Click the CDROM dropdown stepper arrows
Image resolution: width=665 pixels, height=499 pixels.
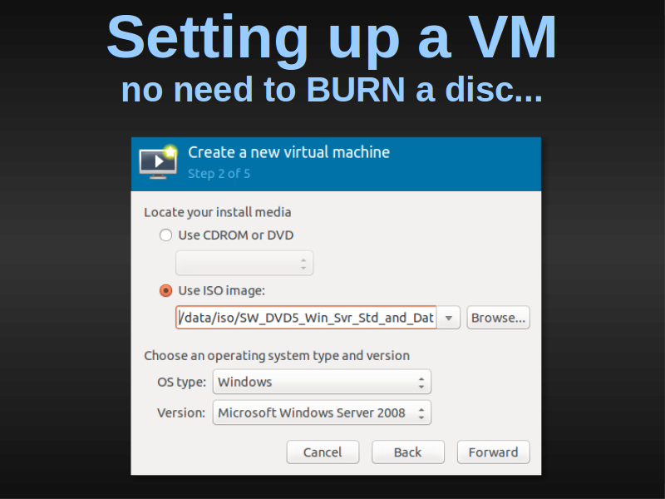tap(303, 264)
